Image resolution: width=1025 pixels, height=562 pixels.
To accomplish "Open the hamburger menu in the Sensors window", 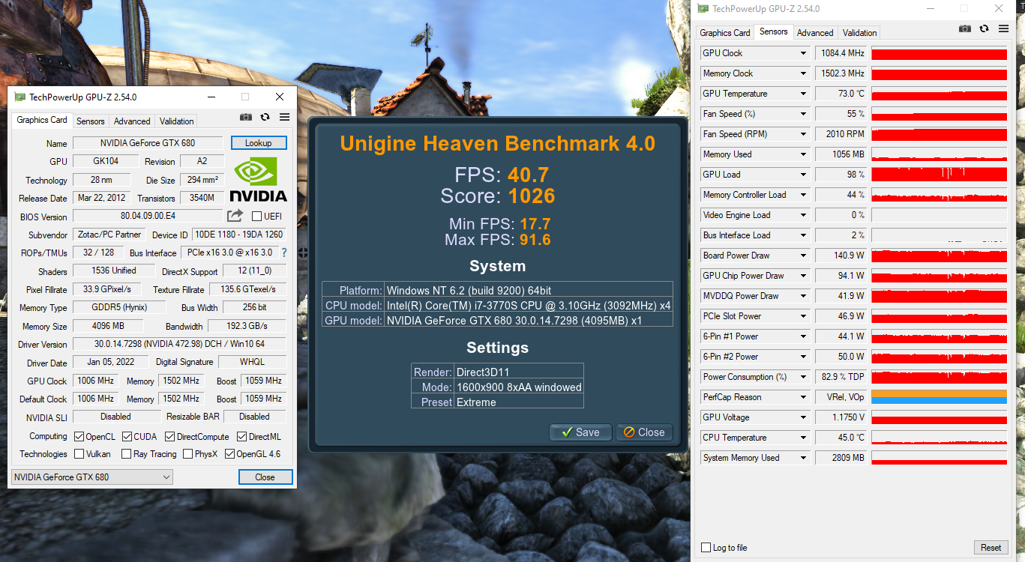I will click(x=1003, y=28).
